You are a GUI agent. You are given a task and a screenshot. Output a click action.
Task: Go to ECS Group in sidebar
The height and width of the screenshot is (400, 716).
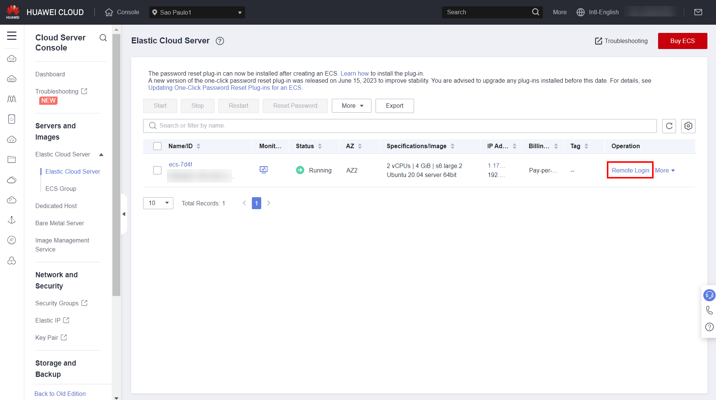coord(61,189)
